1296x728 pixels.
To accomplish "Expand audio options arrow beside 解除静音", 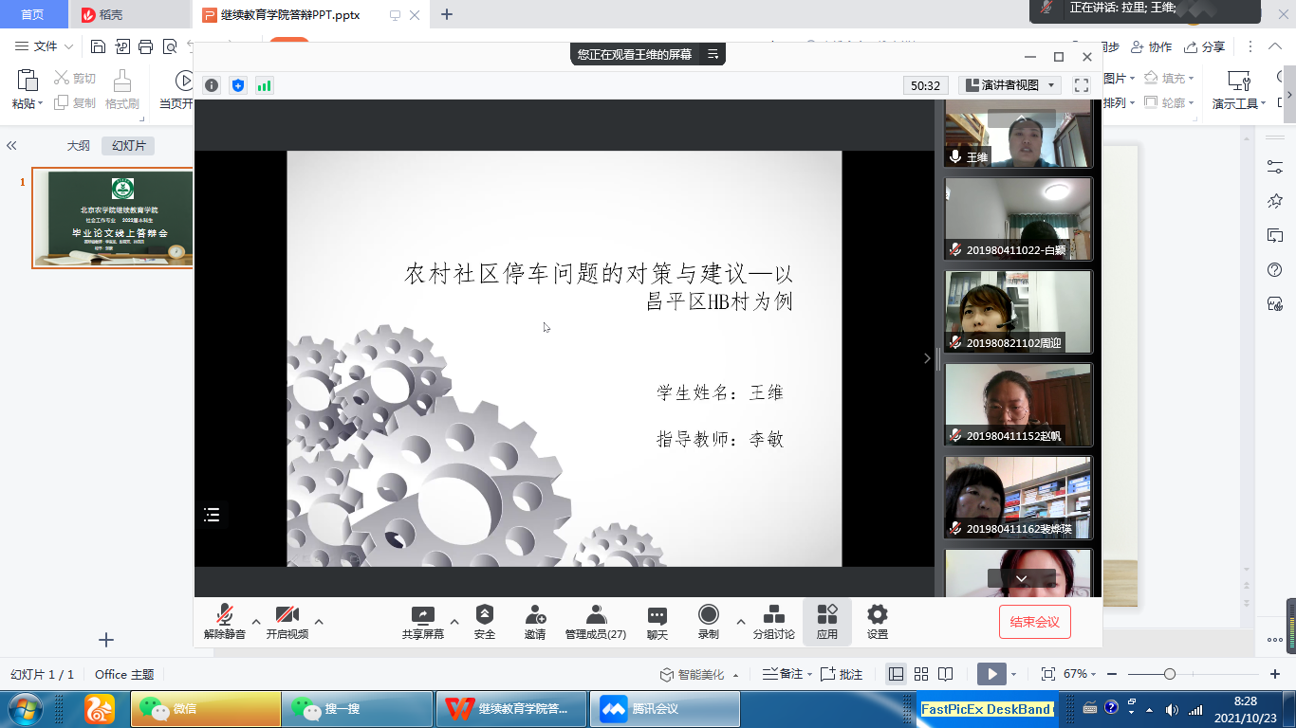I will tap(256, 622).
